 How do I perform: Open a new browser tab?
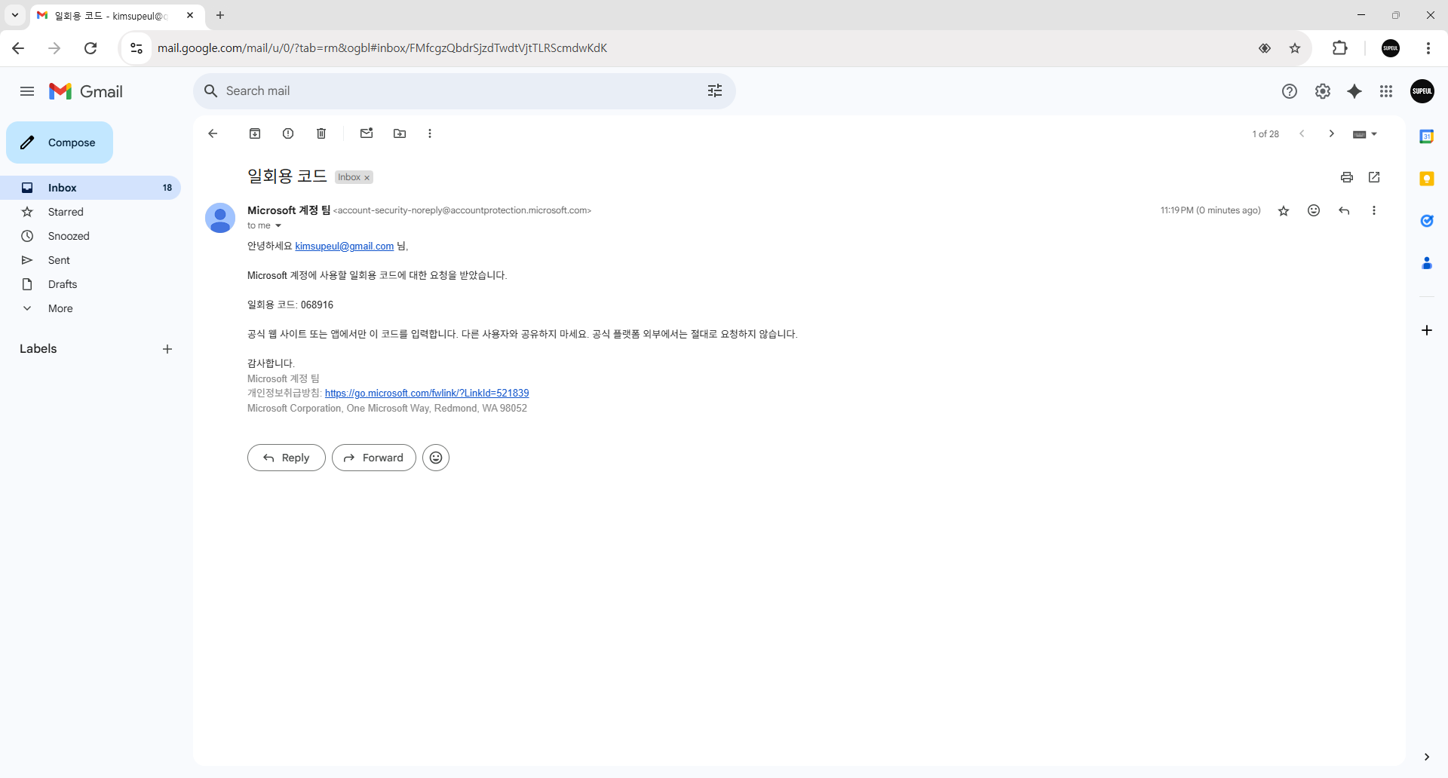[220, 15]
